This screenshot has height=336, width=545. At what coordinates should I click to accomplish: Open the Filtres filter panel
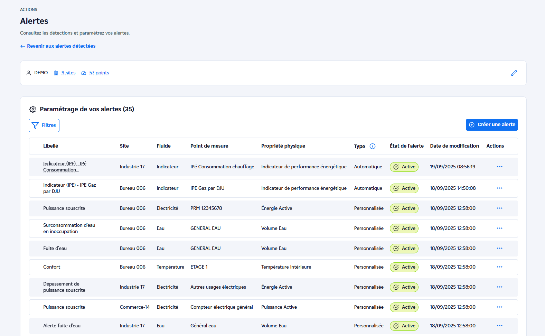(x=44, y=125)
